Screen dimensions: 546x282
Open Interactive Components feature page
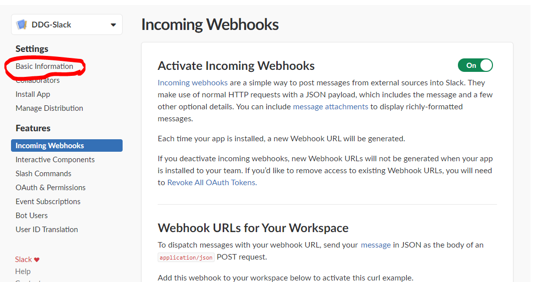pos(55,160)
